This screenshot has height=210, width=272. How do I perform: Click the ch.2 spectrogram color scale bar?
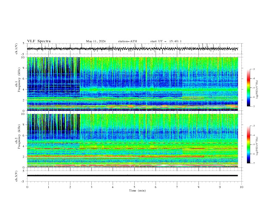tap(248, 144)
